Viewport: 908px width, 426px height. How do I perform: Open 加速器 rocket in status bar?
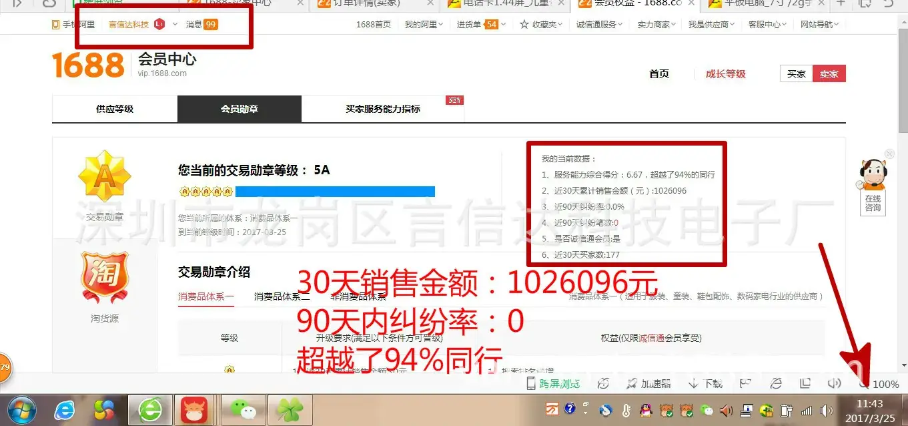[x=648, y=384]
